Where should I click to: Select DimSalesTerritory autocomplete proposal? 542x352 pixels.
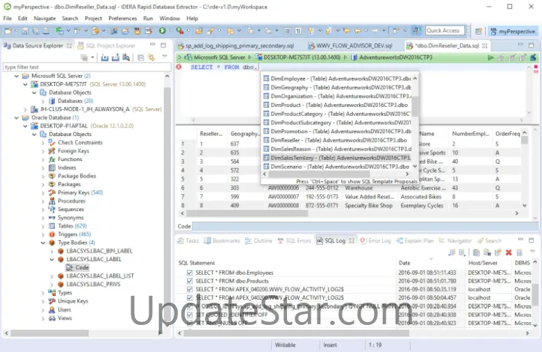pyautogui.click(x=337, y=158)
